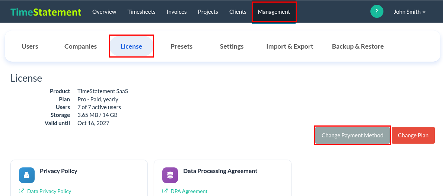Click the Privacy Policy card title
The image size is (443, 196).
coord(58,171)
